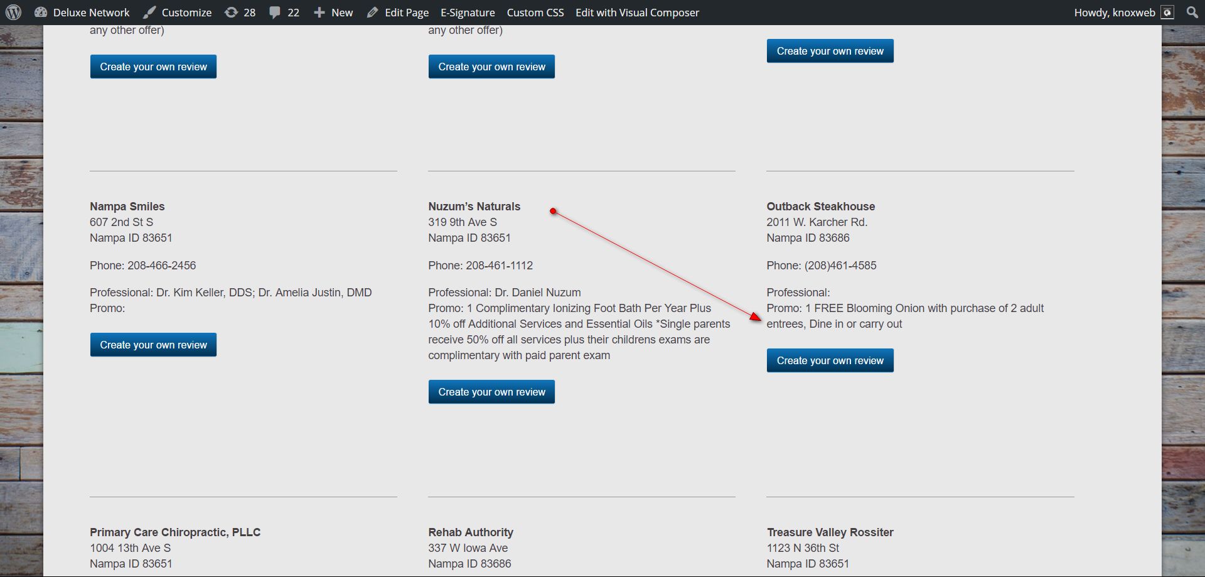Image resolution: width=1205 pixels, height=577 pixels.
Task: Click the Deluxe Network dashboard icon
Action: click(41, 13)
